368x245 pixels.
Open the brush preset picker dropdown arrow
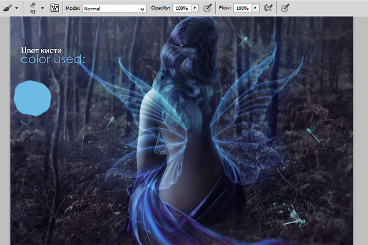42,8
